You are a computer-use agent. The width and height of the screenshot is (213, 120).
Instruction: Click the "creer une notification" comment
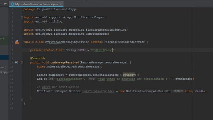[x=58, y=87]
